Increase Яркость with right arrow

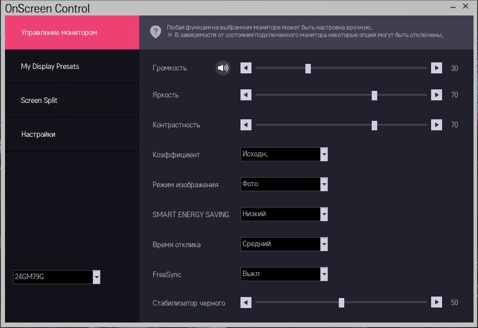pyautogui.click(x=437, y=95)
